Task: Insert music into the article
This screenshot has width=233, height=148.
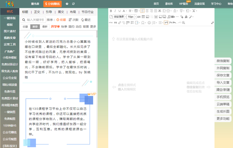Action: [169, 17]
